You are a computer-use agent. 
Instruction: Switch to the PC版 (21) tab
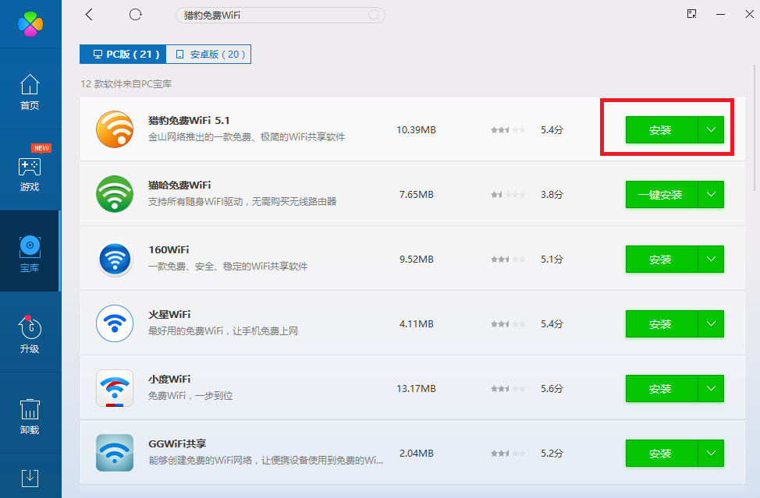coord(123,55)
